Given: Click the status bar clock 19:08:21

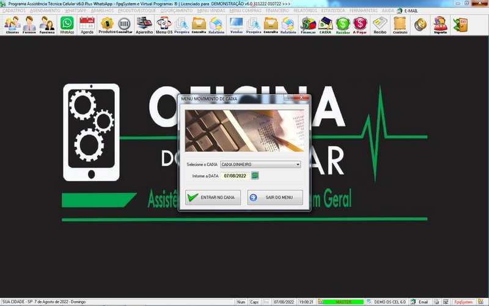Looking at the screenshot, I should click(x=306, y=302).
